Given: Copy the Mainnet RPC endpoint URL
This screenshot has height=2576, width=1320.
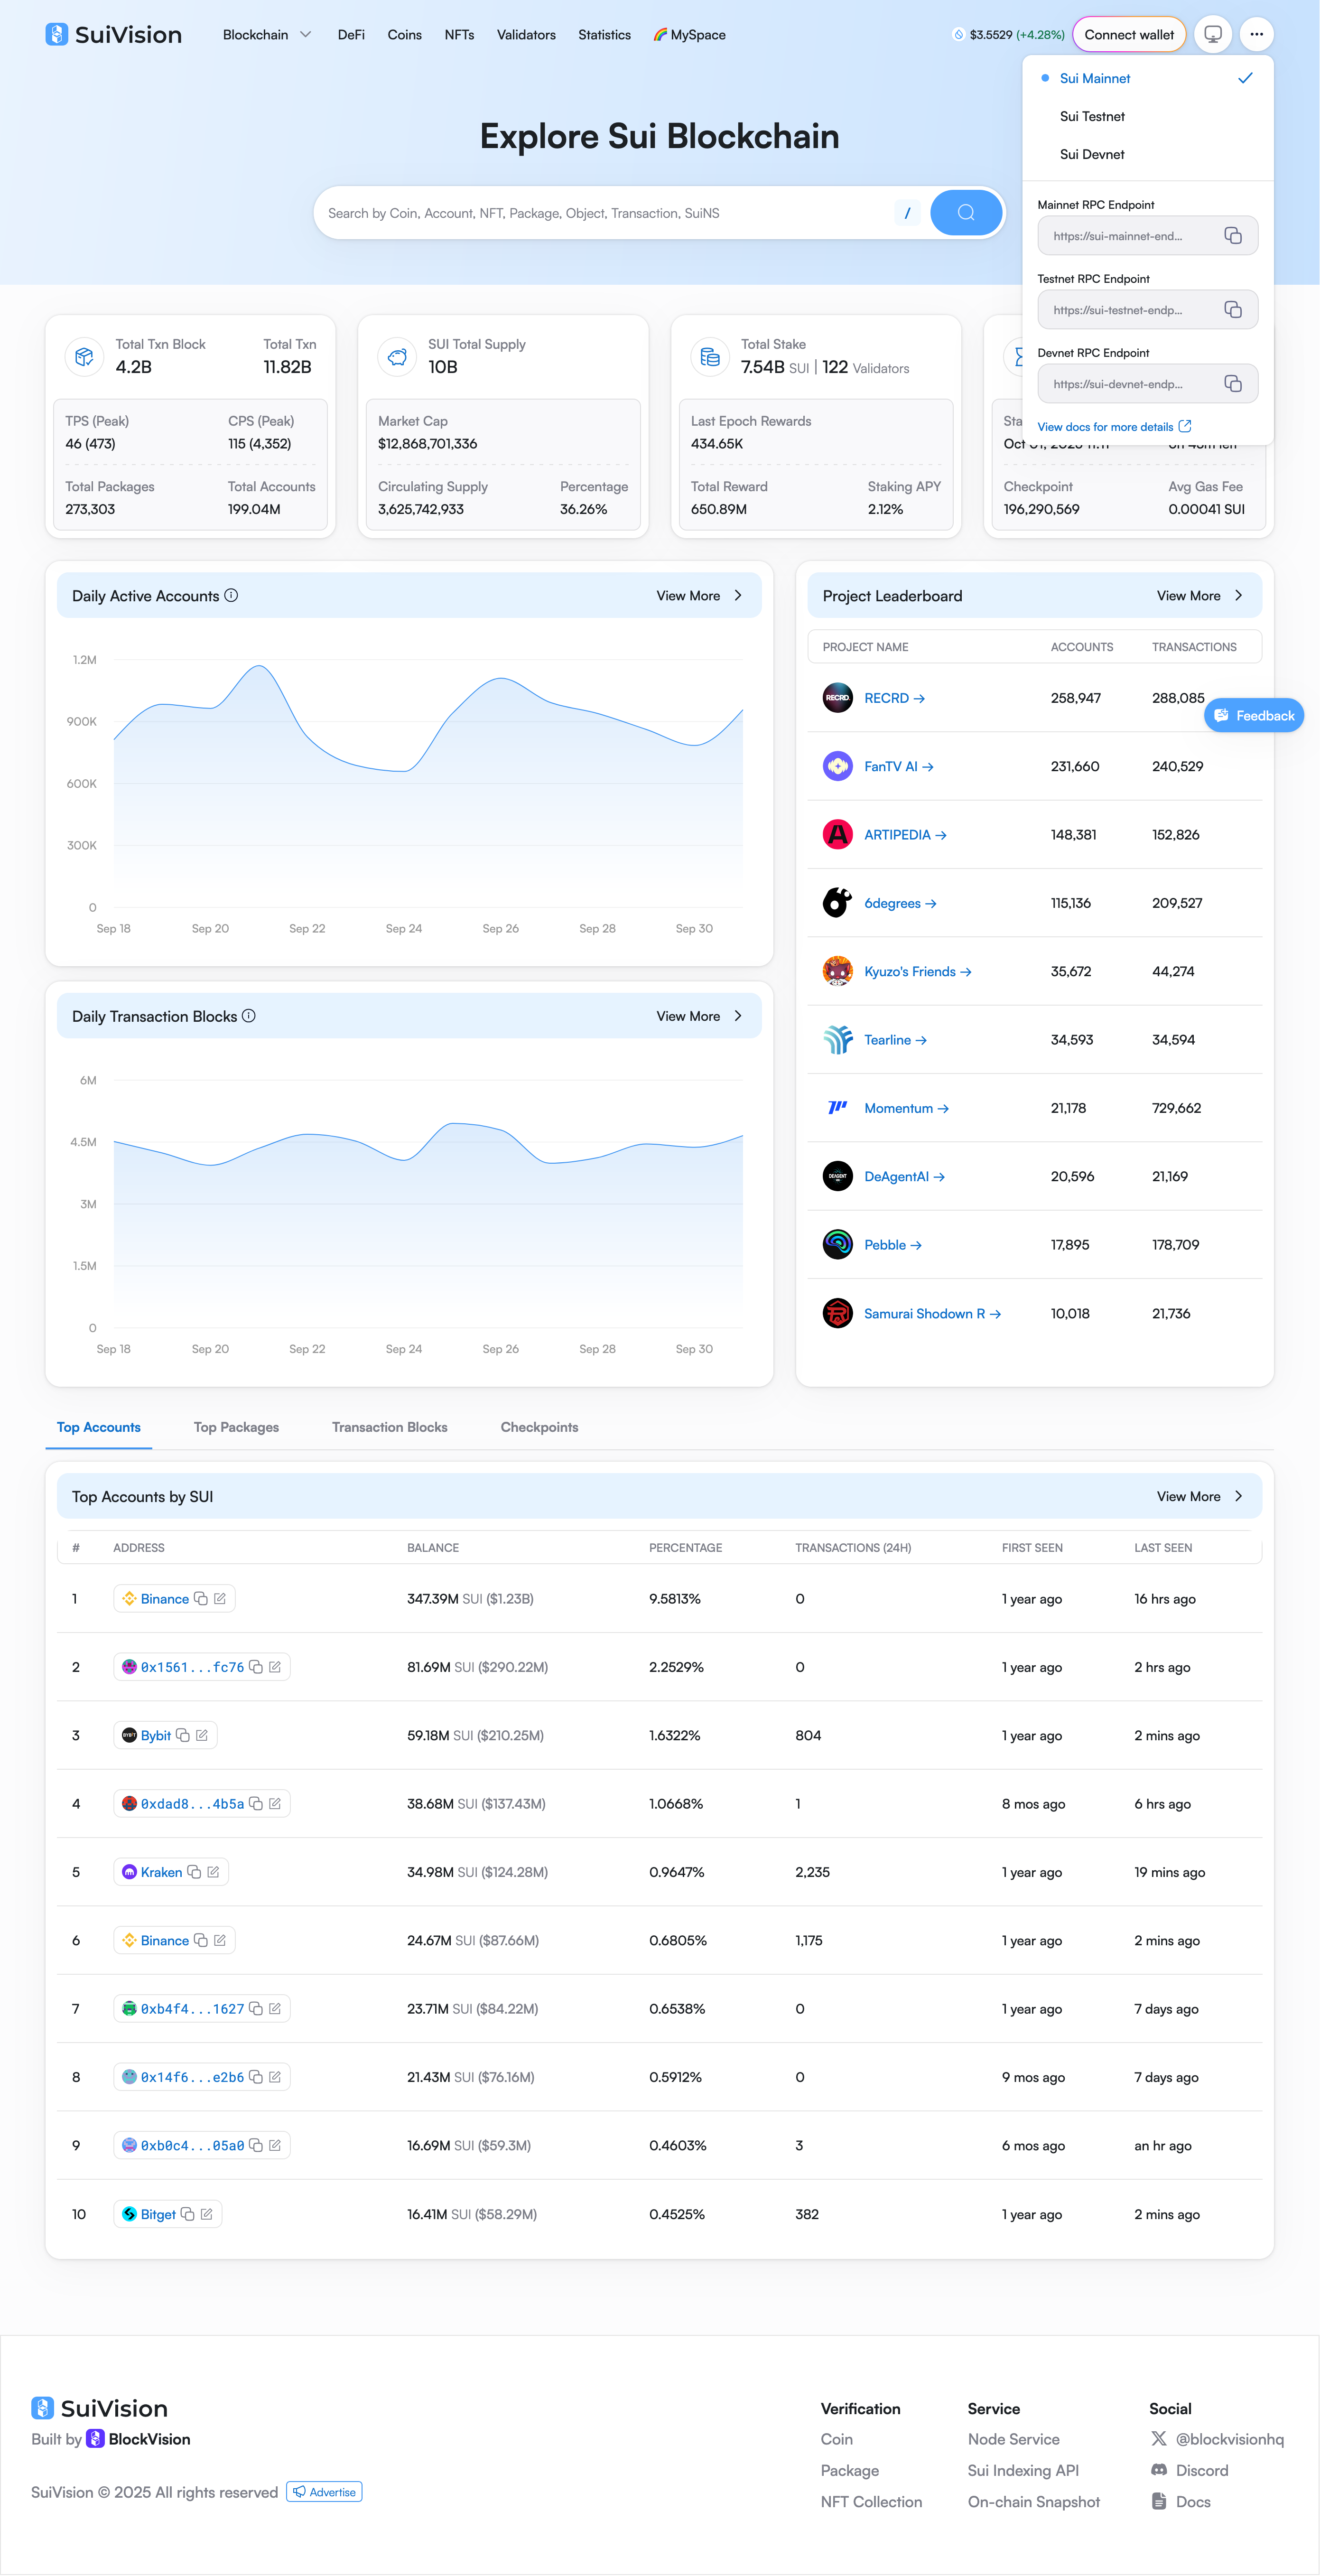Looking at the screenshot, I should [1232, 236].
